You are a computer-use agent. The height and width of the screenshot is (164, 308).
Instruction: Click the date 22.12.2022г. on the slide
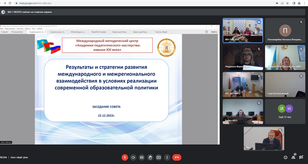(x=106, y=116)
